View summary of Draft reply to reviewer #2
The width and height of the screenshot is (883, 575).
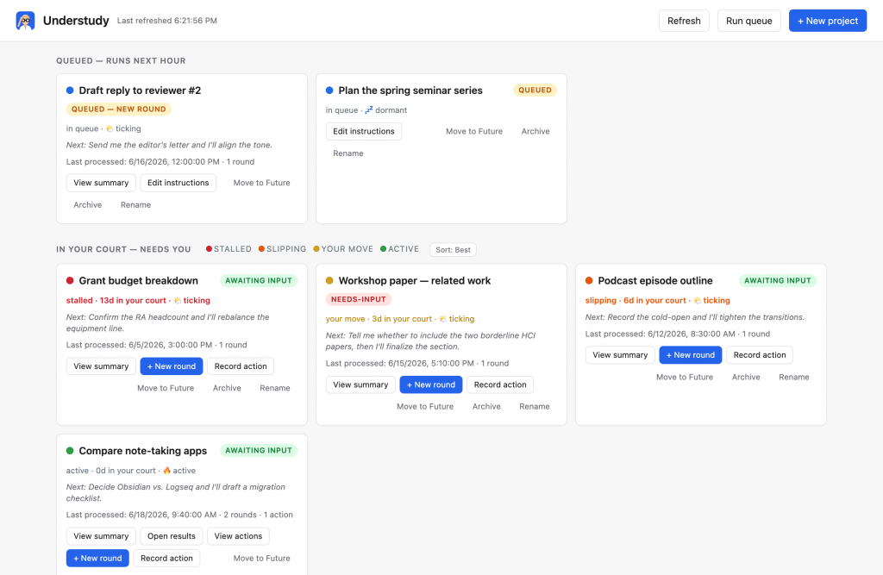pos(101,183)
